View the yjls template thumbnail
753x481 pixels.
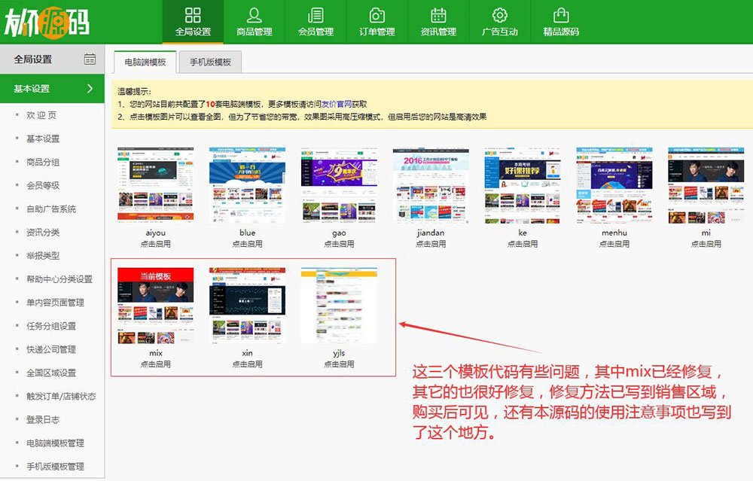[339, 306]
